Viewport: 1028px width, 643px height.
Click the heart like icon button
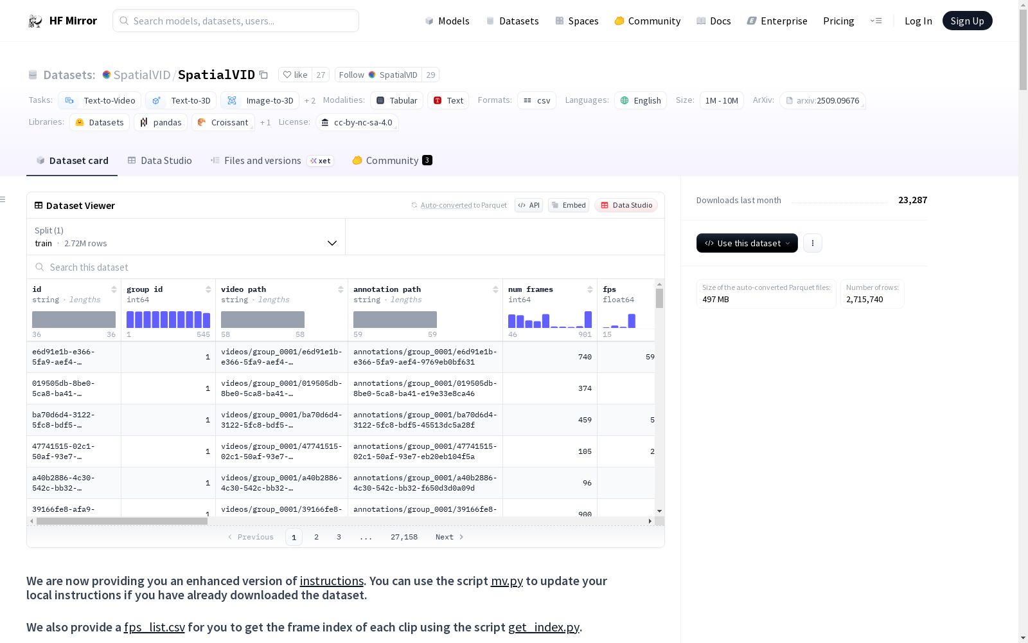click(296, 75)
